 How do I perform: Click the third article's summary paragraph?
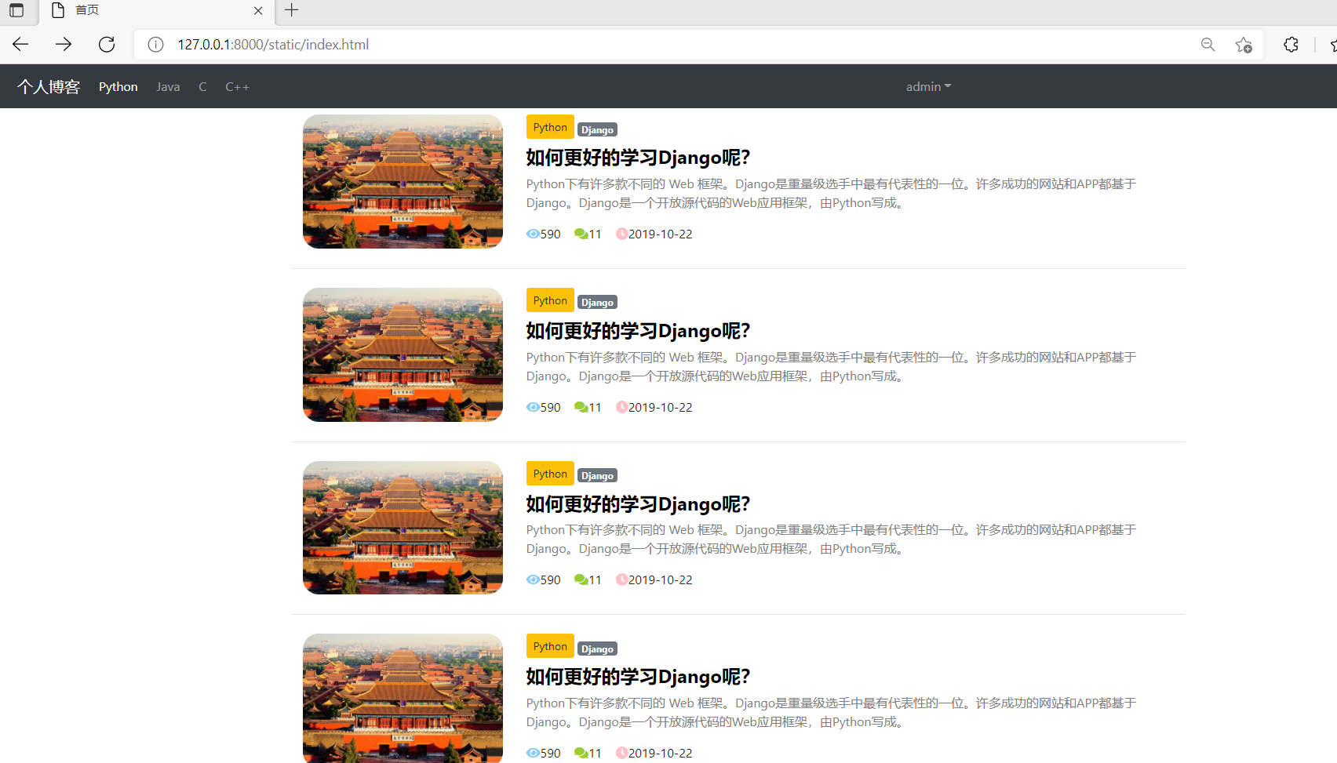(832, 540)
